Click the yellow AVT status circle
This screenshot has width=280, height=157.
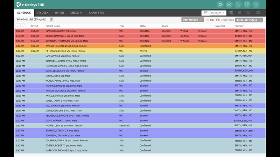pos(208,20)
